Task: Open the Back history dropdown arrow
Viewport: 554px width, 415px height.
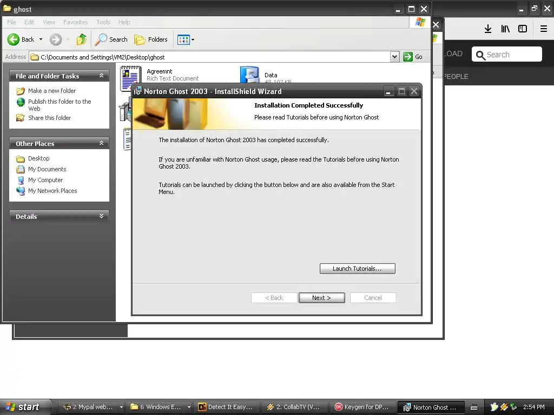Action: click(x=41, y=39)
